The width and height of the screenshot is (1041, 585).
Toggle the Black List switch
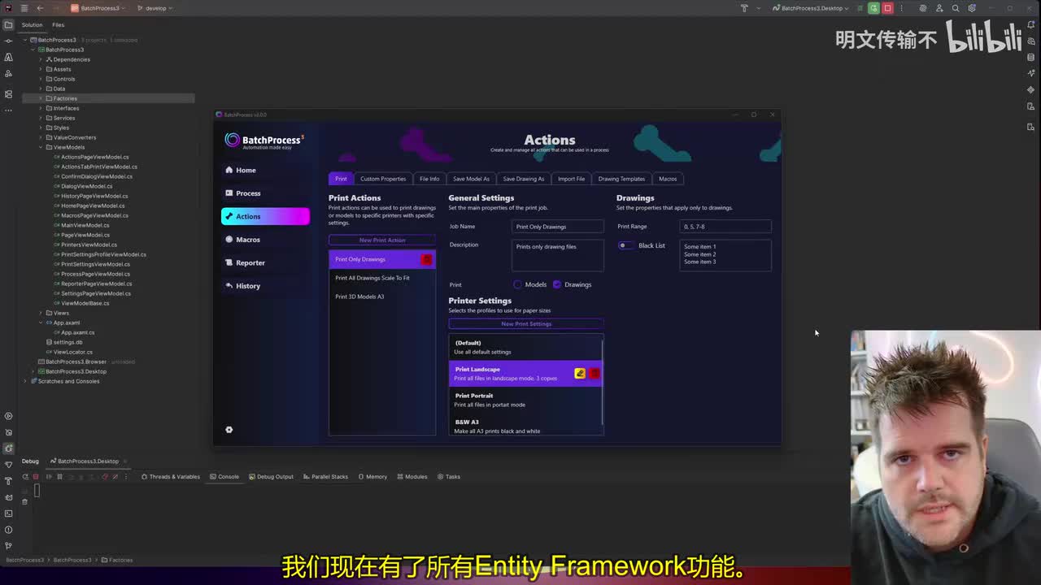tap(625, 245)
